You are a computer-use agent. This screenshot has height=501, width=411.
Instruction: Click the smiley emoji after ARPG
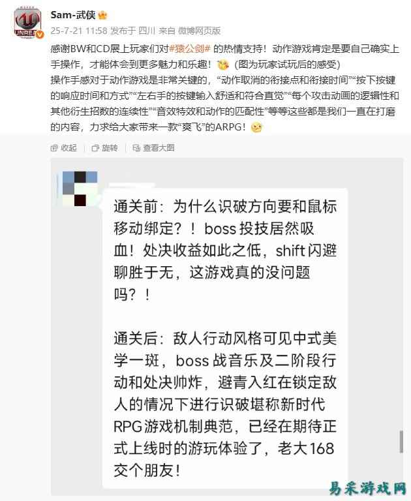coord(256,127)
